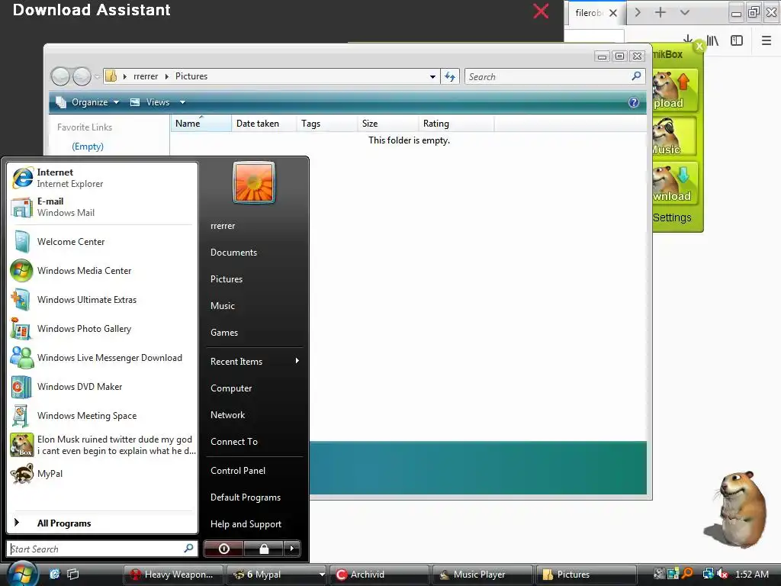The image size is (781, 586).
Task: Open Windows Ultimate Extras
Action: pos(102,299)
